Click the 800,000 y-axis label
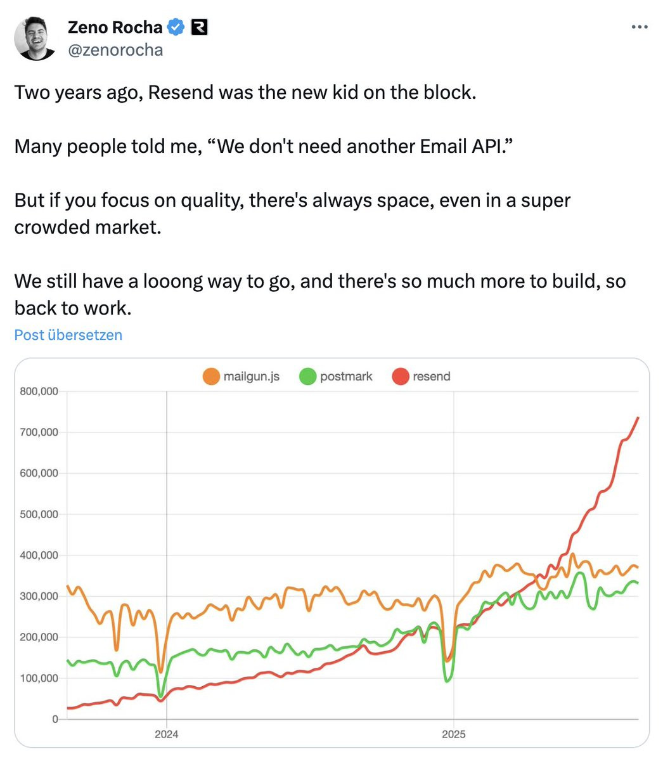This screenshot has width=663, height=761. (39, 392)
